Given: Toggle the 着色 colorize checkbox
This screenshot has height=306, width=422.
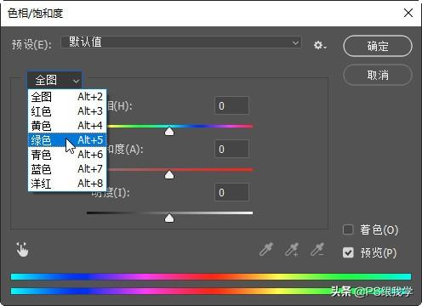Looking at the screenshot, I should [348, 229].
